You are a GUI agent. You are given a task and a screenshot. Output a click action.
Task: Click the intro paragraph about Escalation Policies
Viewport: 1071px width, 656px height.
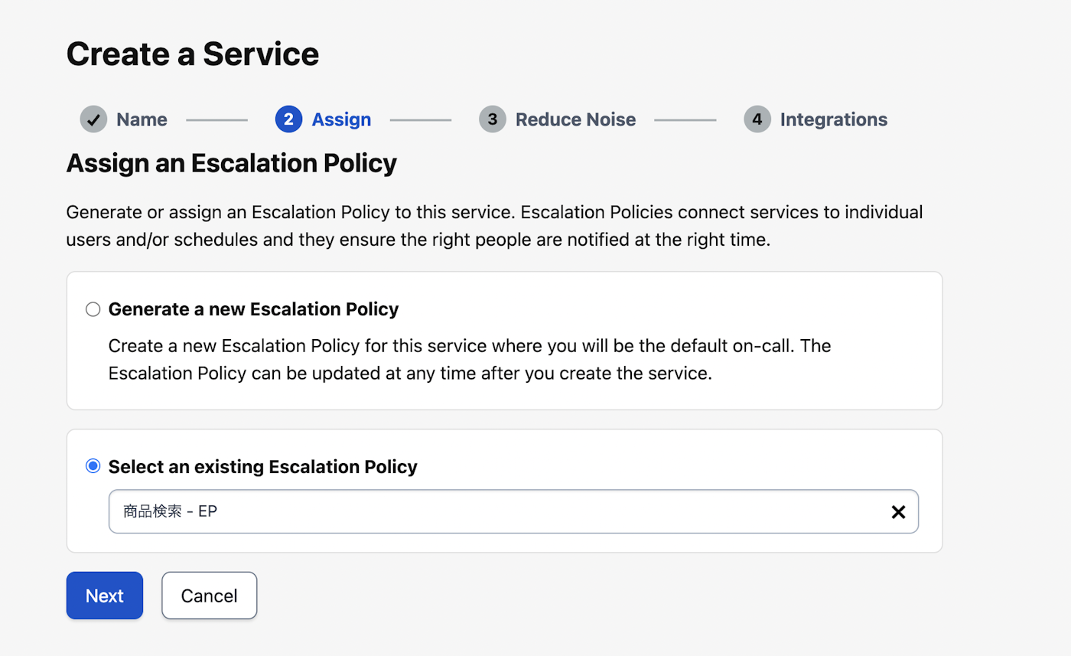point(494,225)
